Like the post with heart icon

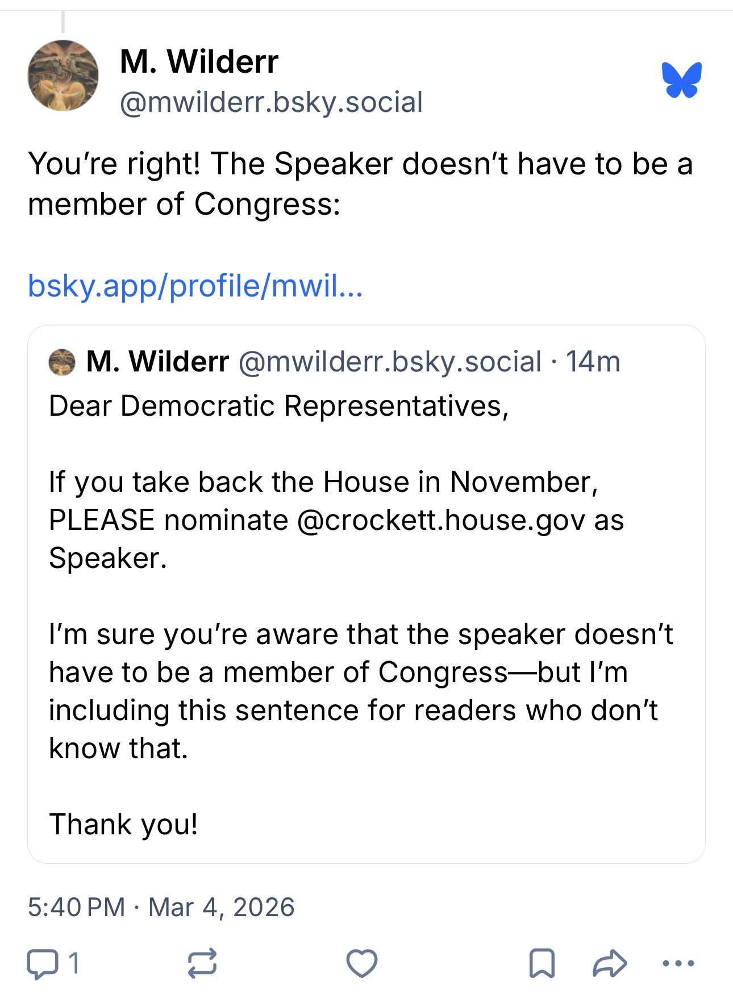coord(362,963)
